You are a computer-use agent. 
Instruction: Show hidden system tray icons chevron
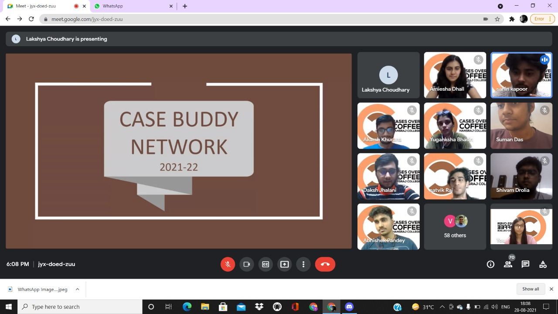442,307
